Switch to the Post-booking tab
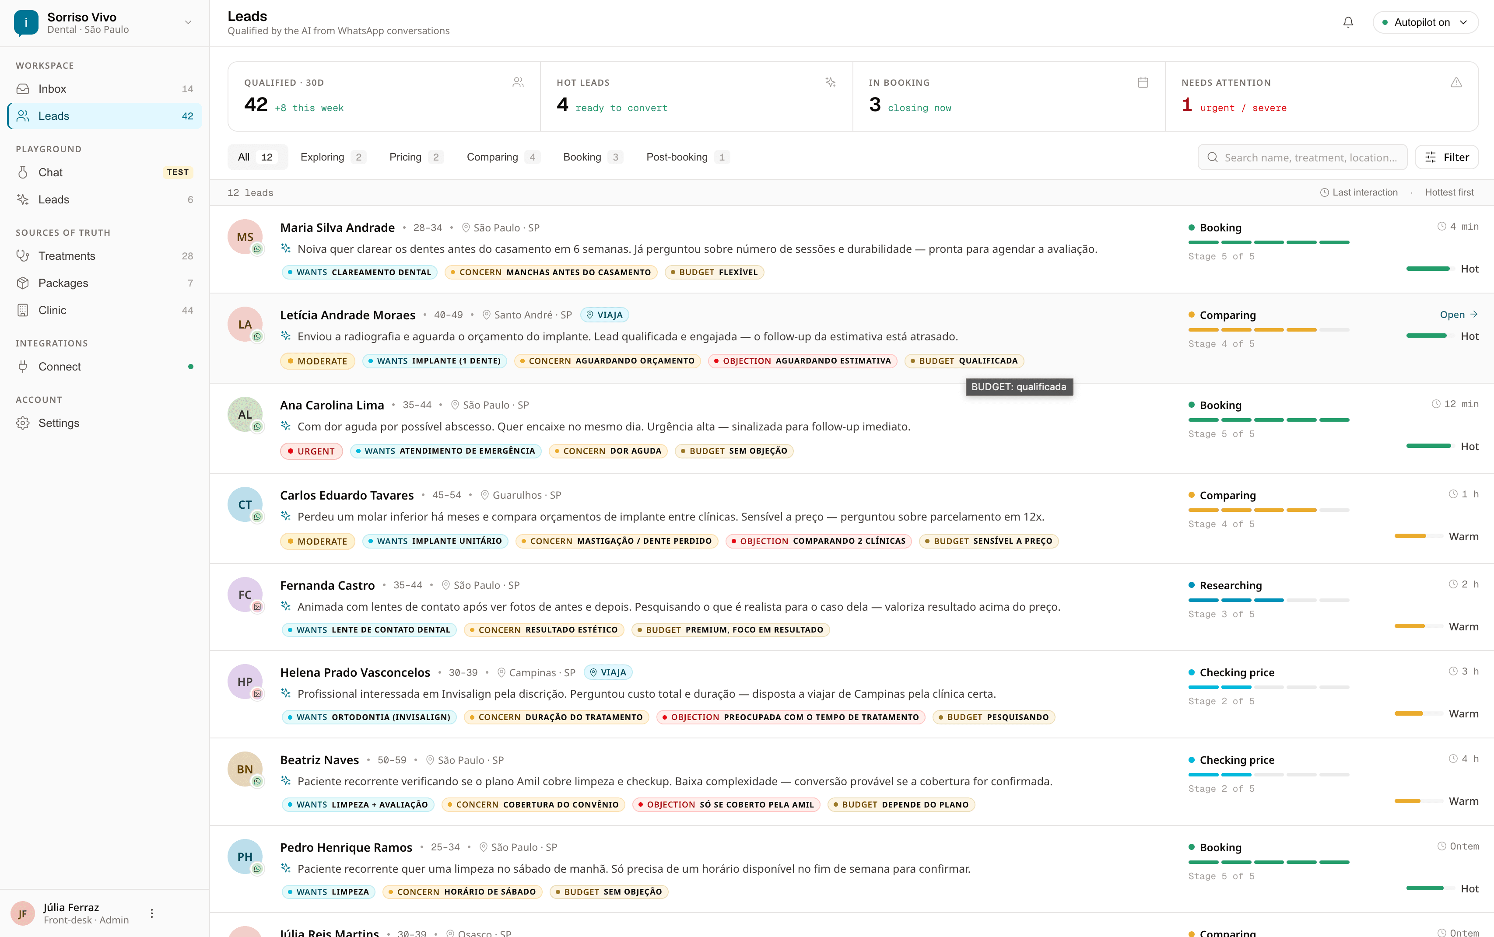Image resolution: width=1494 pixels, height=937 pixels. click(x=688, y=157)
